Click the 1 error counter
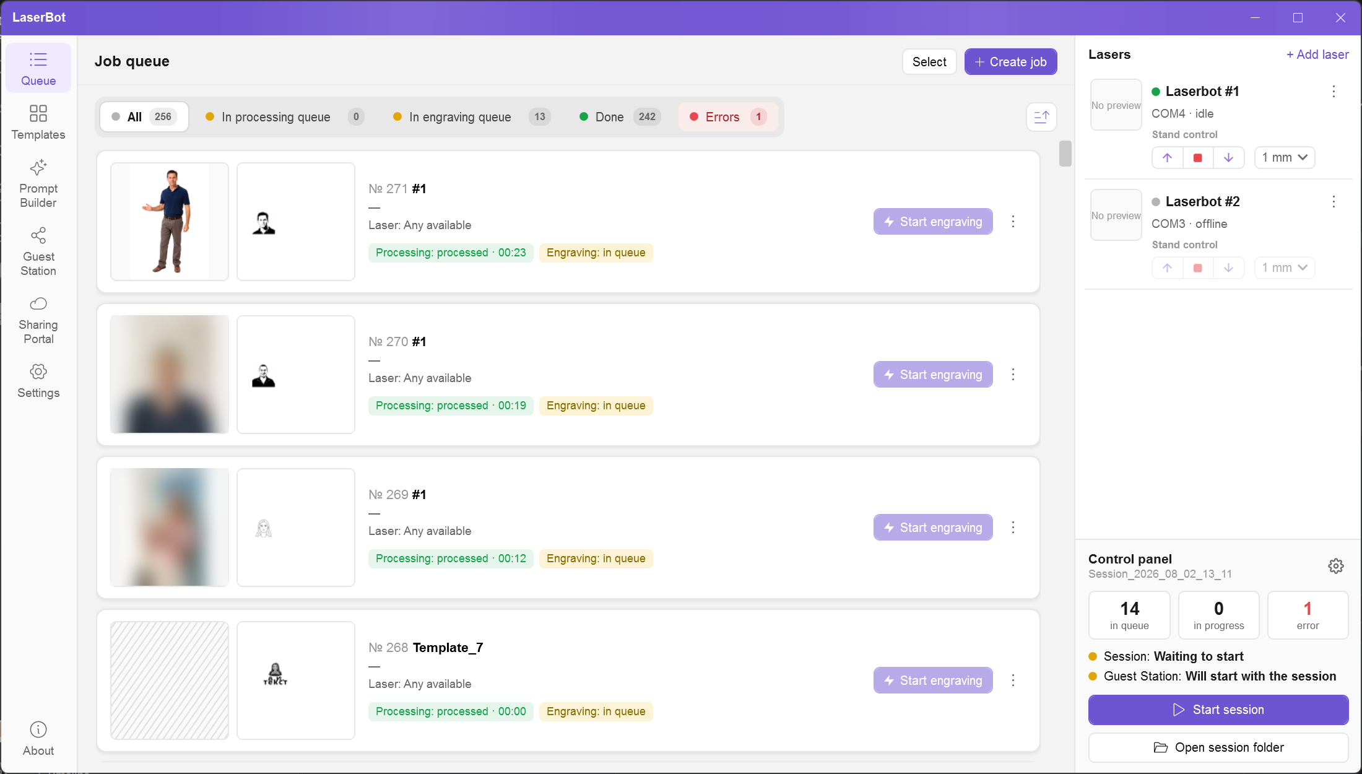Image resolution: width=1362 pixels, height=774 pixels. tap(1308, 615)
